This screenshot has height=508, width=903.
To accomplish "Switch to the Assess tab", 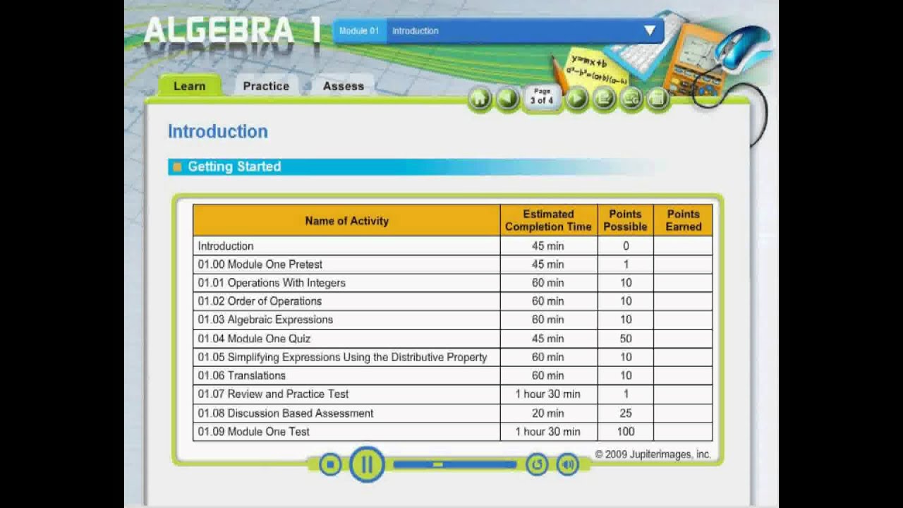I will tap(344, 86).
